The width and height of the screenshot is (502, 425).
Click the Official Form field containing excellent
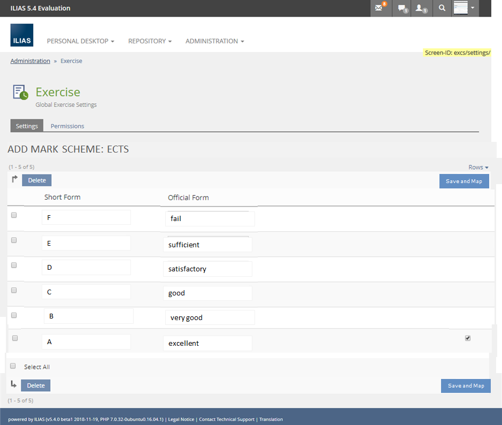tap(207, 343)
